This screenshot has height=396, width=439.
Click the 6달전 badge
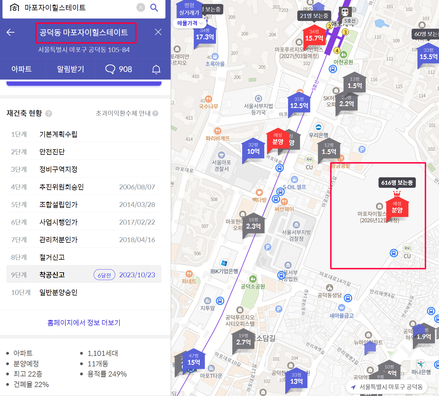point(104,275)
